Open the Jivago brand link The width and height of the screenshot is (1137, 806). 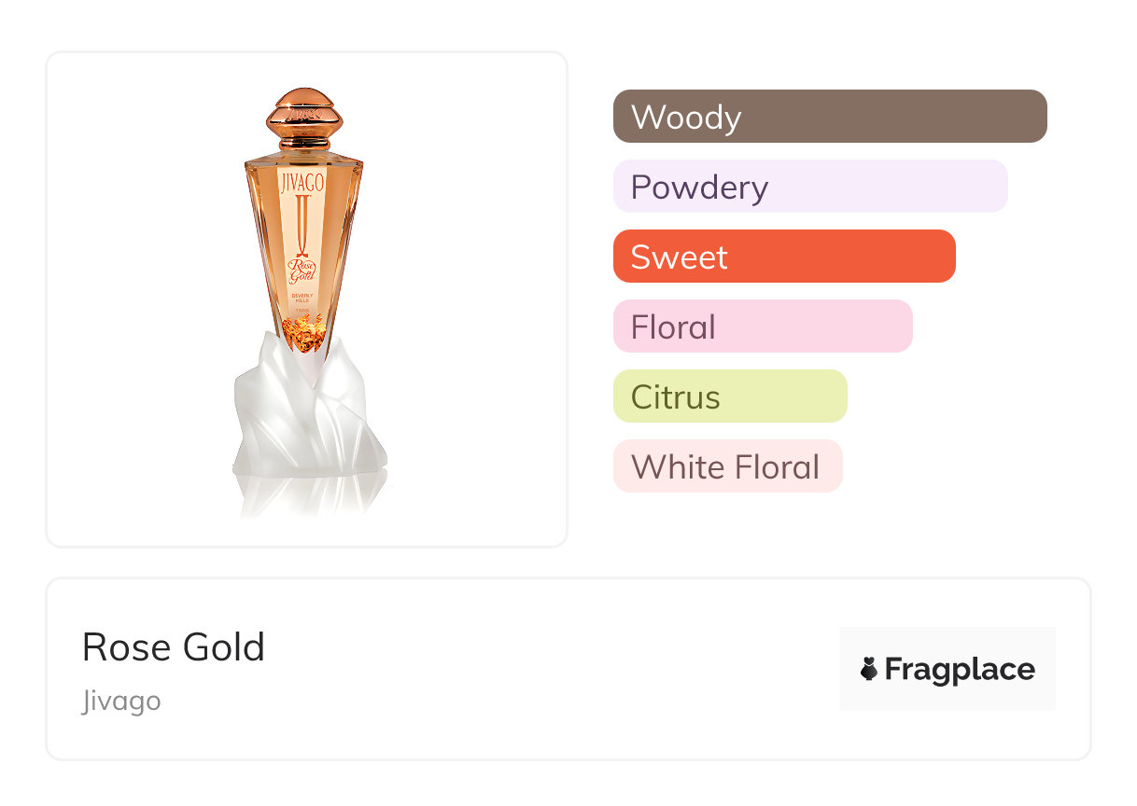(x=121, y=701)
